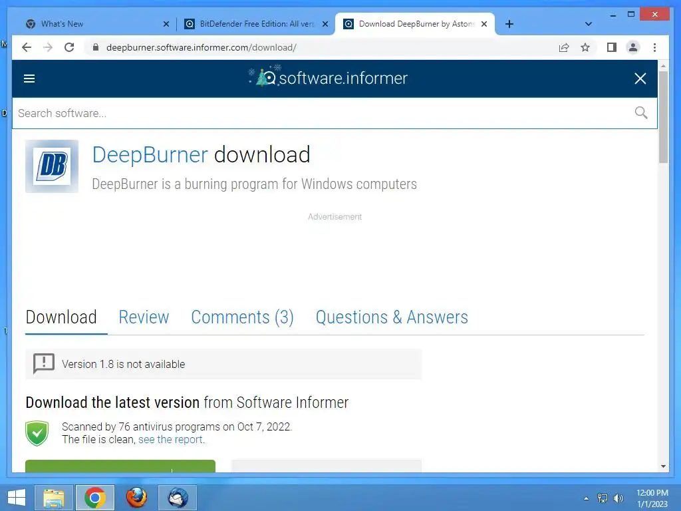Image resolution: width=681 pixels, height=511 pixels.
Task: Open the Chrome profile menu
Action: 633,47
